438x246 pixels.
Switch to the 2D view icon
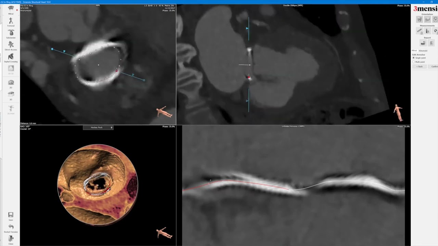click(11, 83)
